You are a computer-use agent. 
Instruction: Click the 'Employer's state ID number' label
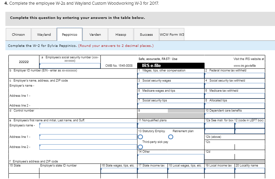[x=58, y=166]
